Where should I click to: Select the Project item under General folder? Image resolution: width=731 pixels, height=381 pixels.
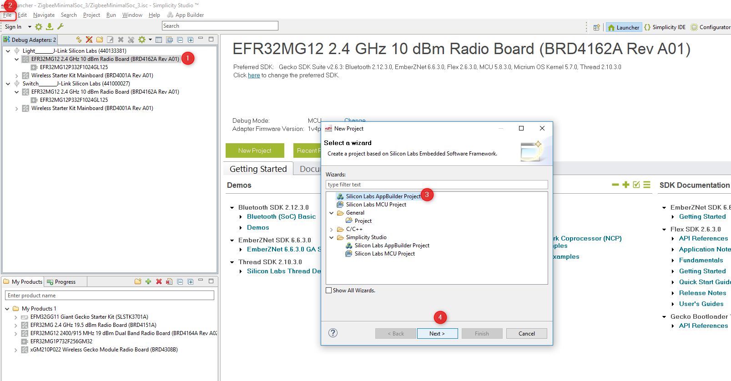pos(363,221)
